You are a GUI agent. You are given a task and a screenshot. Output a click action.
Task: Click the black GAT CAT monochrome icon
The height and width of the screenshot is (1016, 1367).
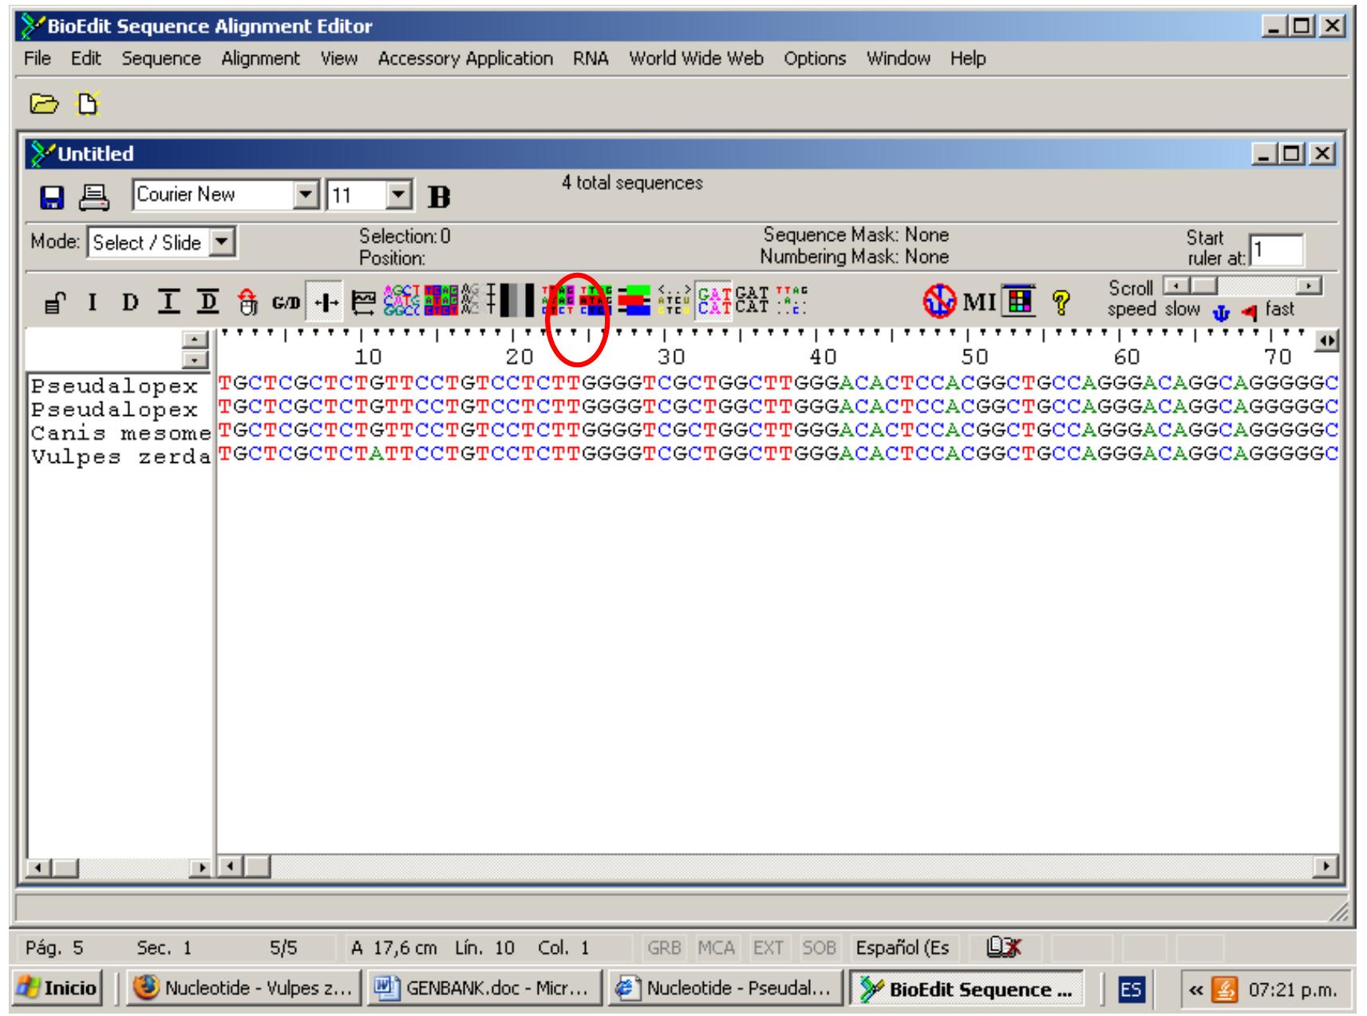pyautogui.click(x=752, y=301)
